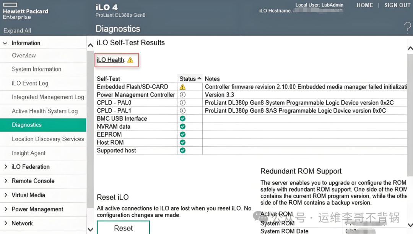
Task: Click main content scrollbar up arrow
Action: click(x=410, y=48)
